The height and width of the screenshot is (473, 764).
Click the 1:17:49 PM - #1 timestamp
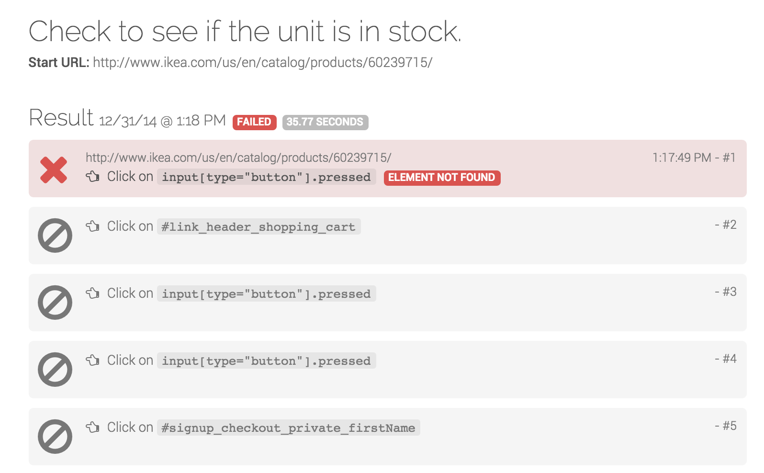click(x=694, y=158)
